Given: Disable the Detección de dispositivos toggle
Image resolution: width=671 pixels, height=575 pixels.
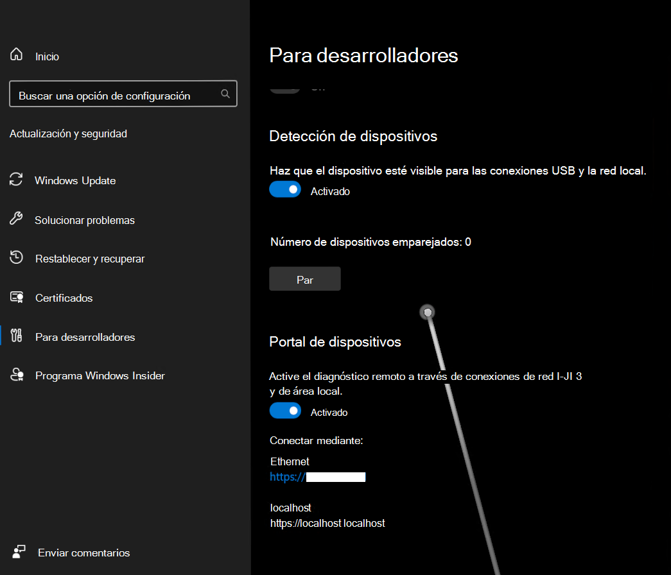Looking at the screenshot, I should coord(285,190).
